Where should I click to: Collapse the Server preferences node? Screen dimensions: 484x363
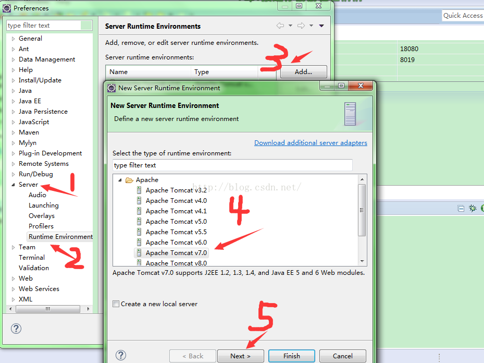tap(13, 185)
